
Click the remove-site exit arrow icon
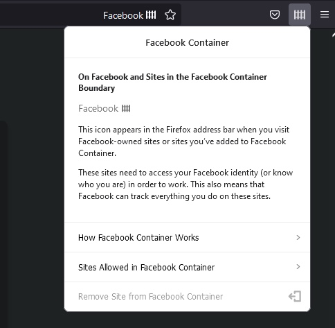(x=295, y=296)
